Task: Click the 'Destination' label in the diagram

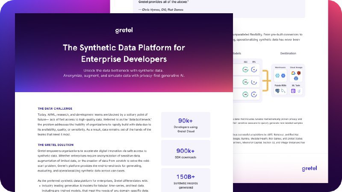Action: [x=288, y=53]
